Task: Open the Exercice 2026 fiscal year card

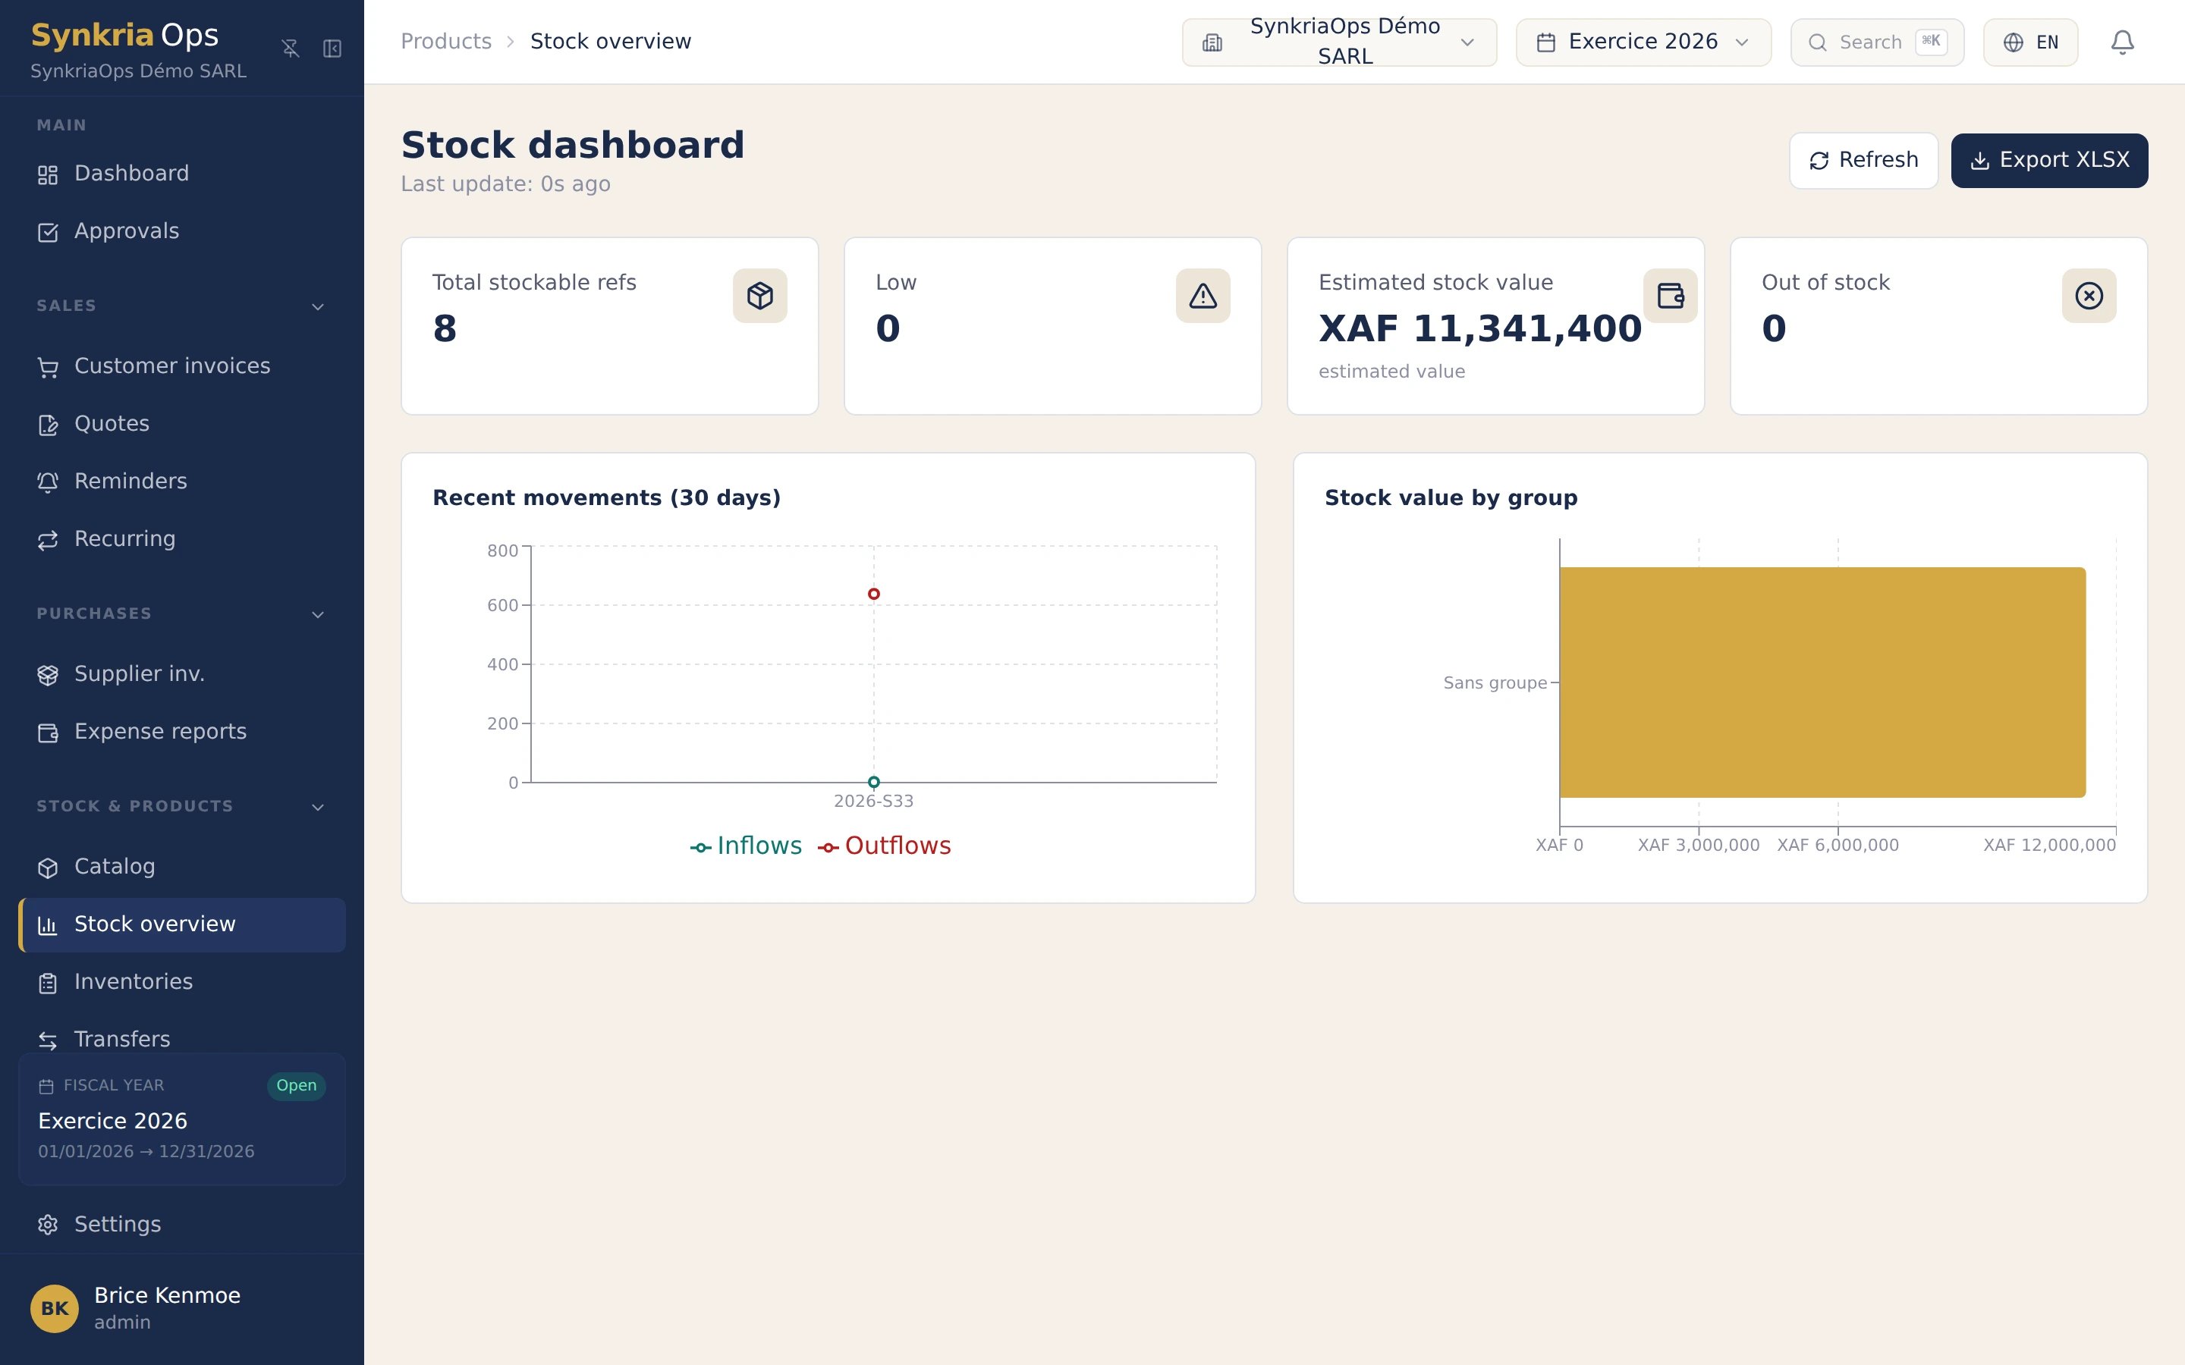Action: (181, 1119)
